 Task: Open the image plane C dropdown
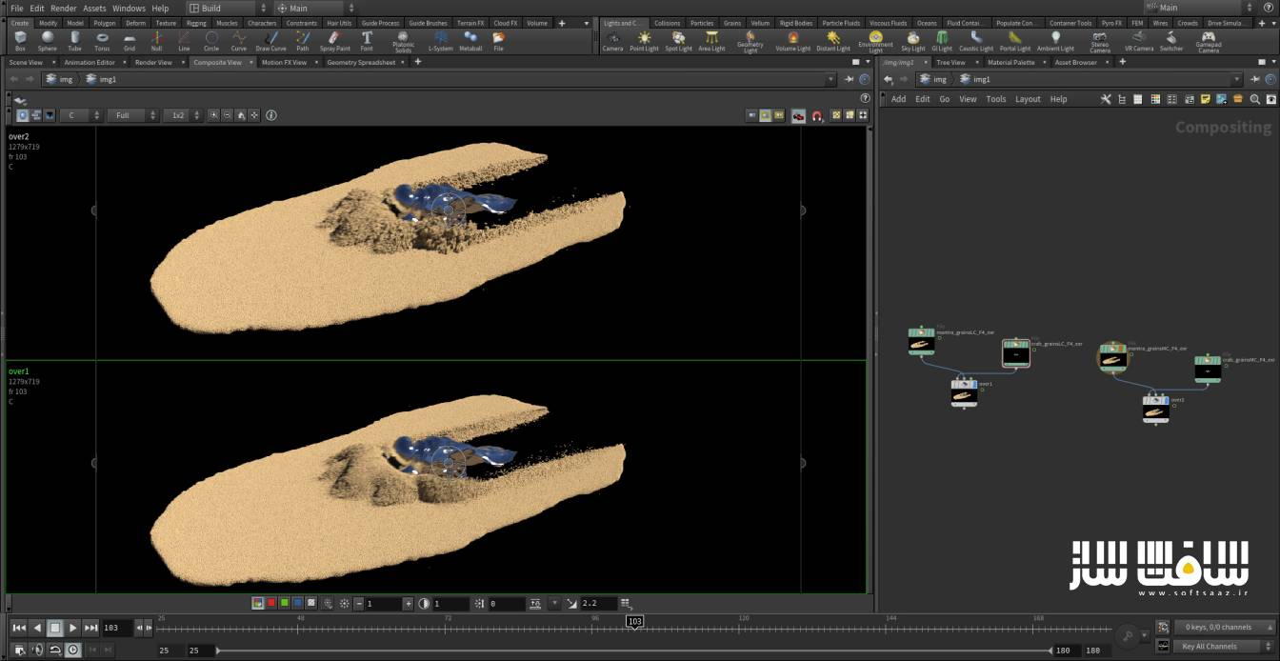tap(80, 115)
